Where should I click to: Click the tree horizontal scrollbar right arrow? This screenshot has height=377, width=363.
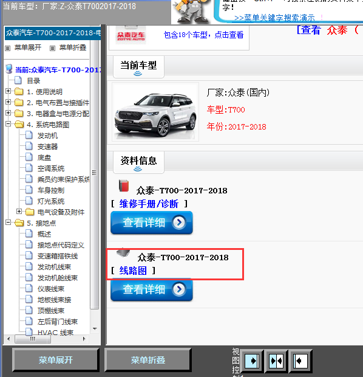tap(84, 339)
